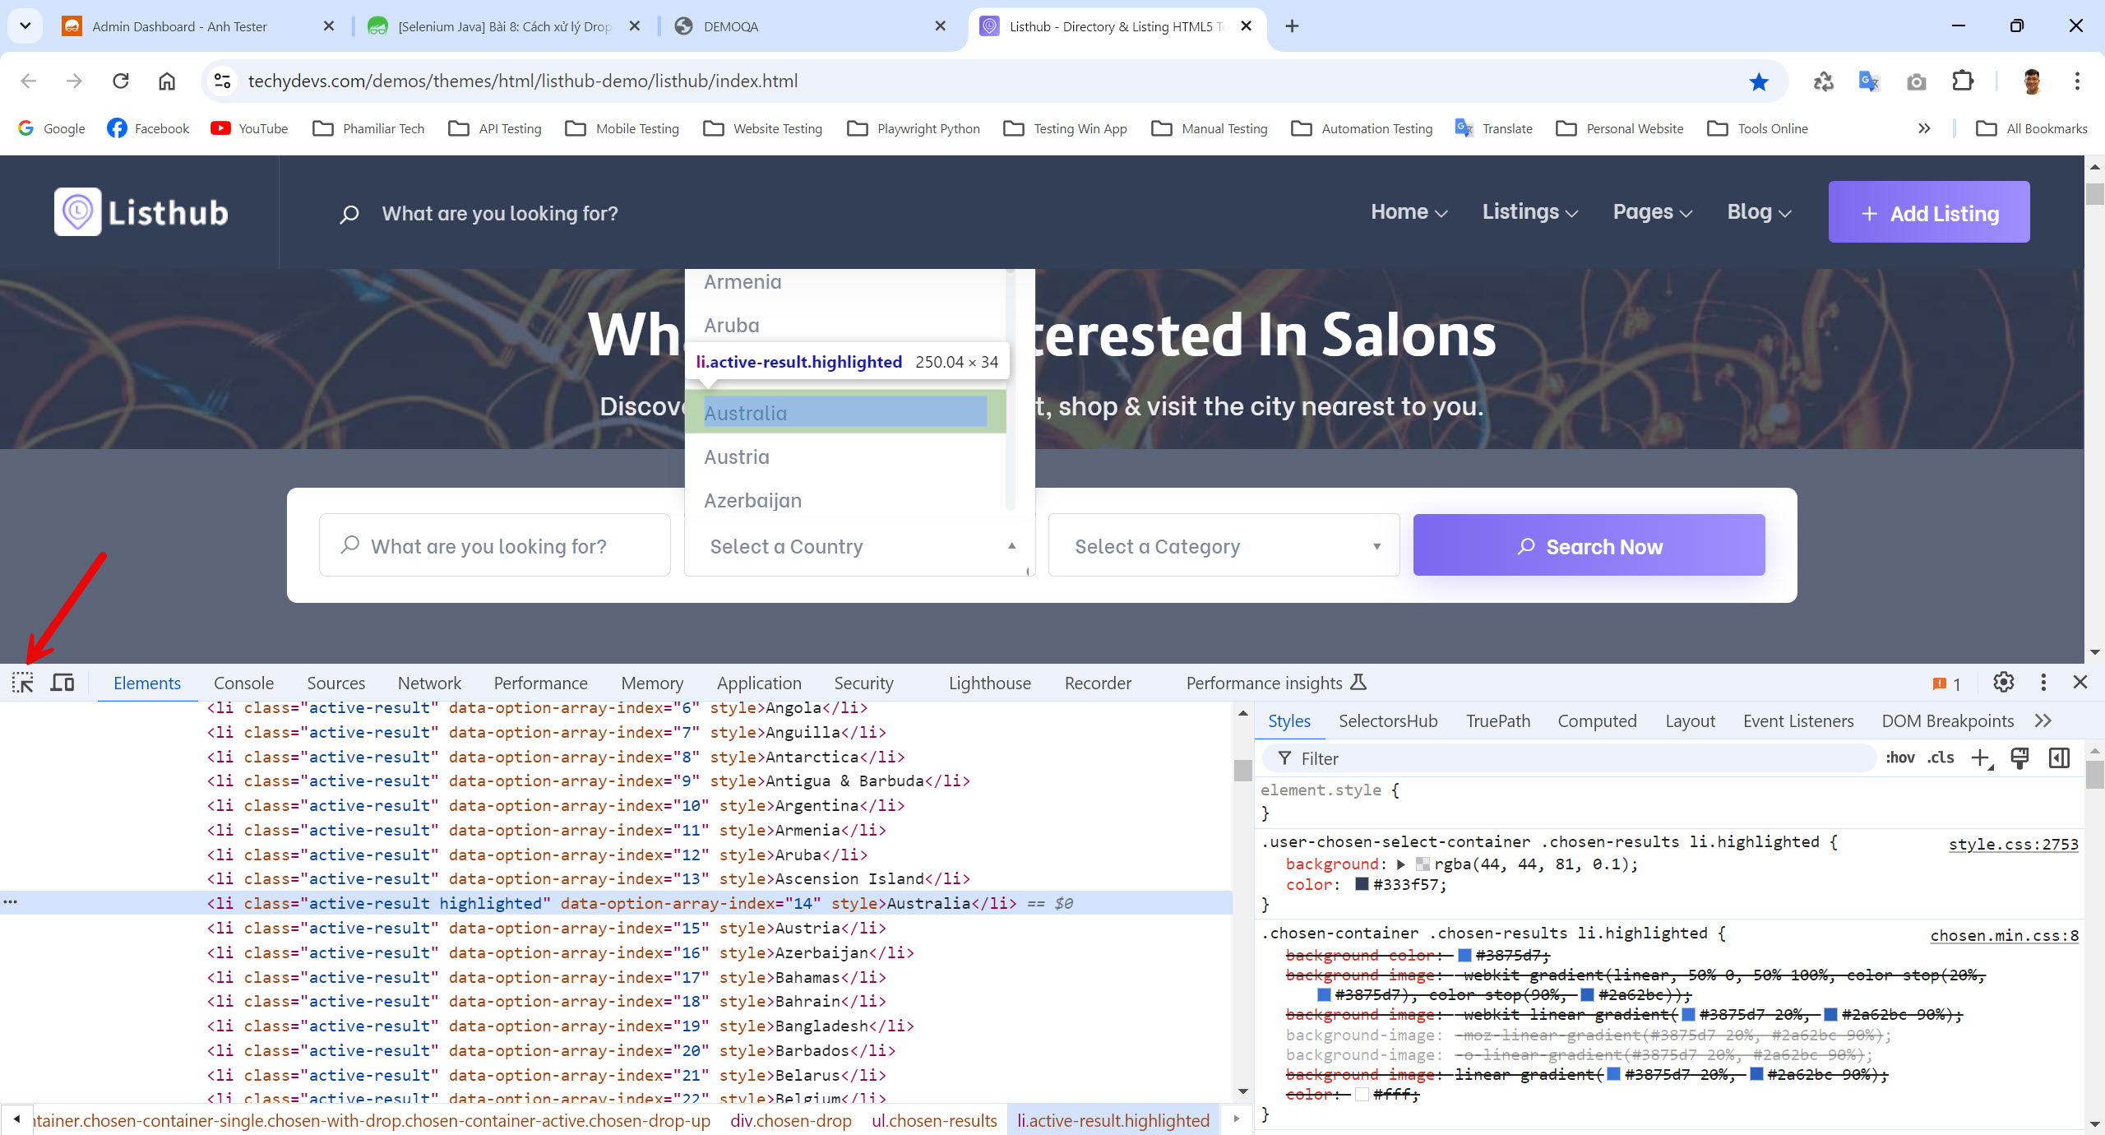The image size is (2105, 1135).
Task: Switch to the Computed styles tab
Action: 1597,721
